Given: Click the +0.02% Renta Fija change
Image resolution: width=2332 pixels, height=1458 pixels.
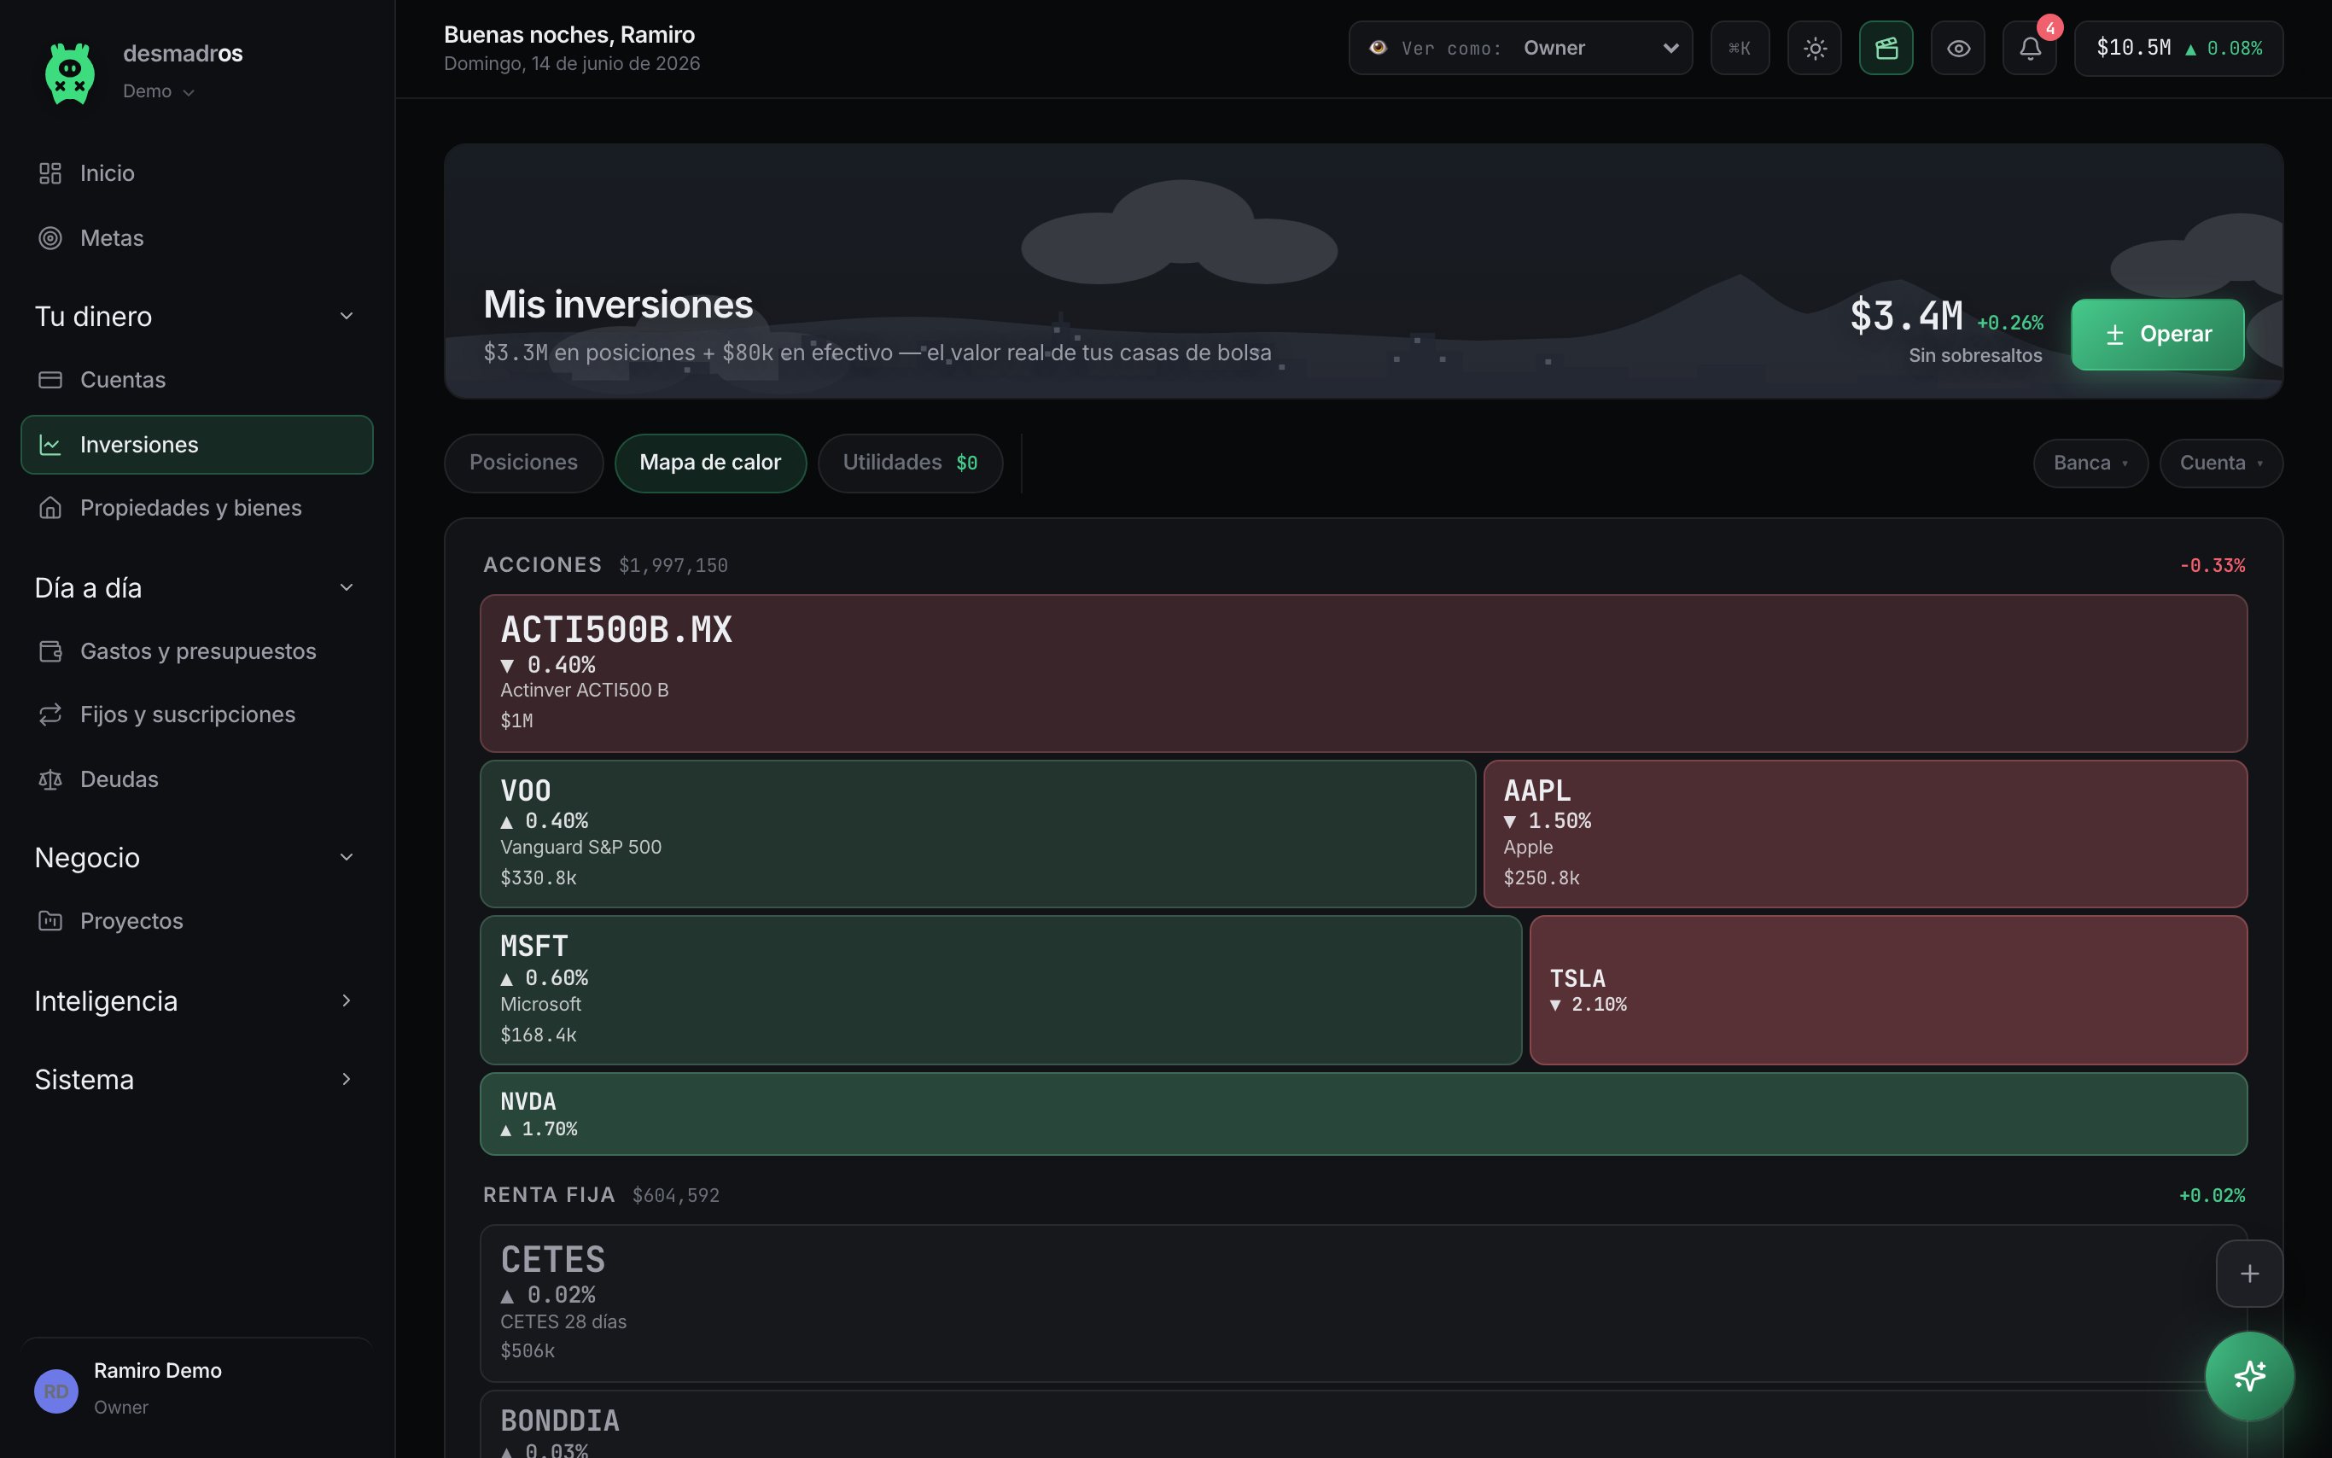Looking at the screenshot, I should [x=2212, y=1196].
